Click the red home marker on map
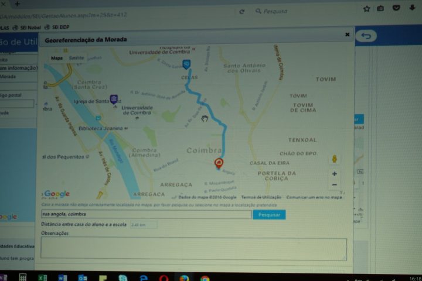This screenshot has width=422, height=281. coord(219,163)
